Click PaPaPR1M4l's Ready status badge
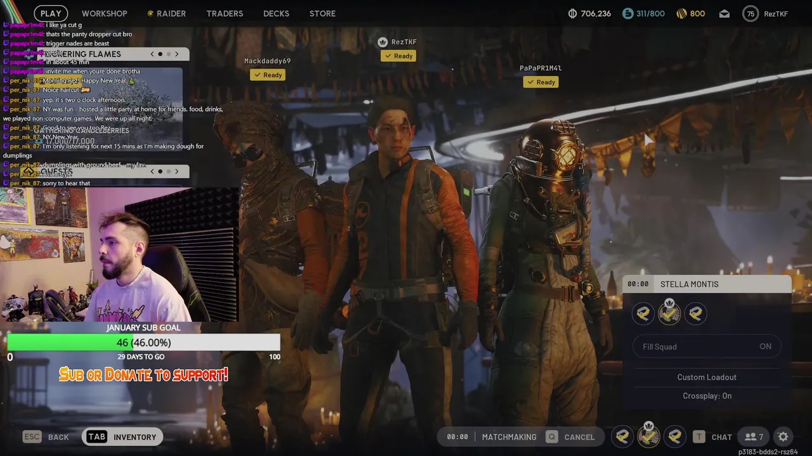Viewport: 812px width, 456px height. click(x=541, y=82)
